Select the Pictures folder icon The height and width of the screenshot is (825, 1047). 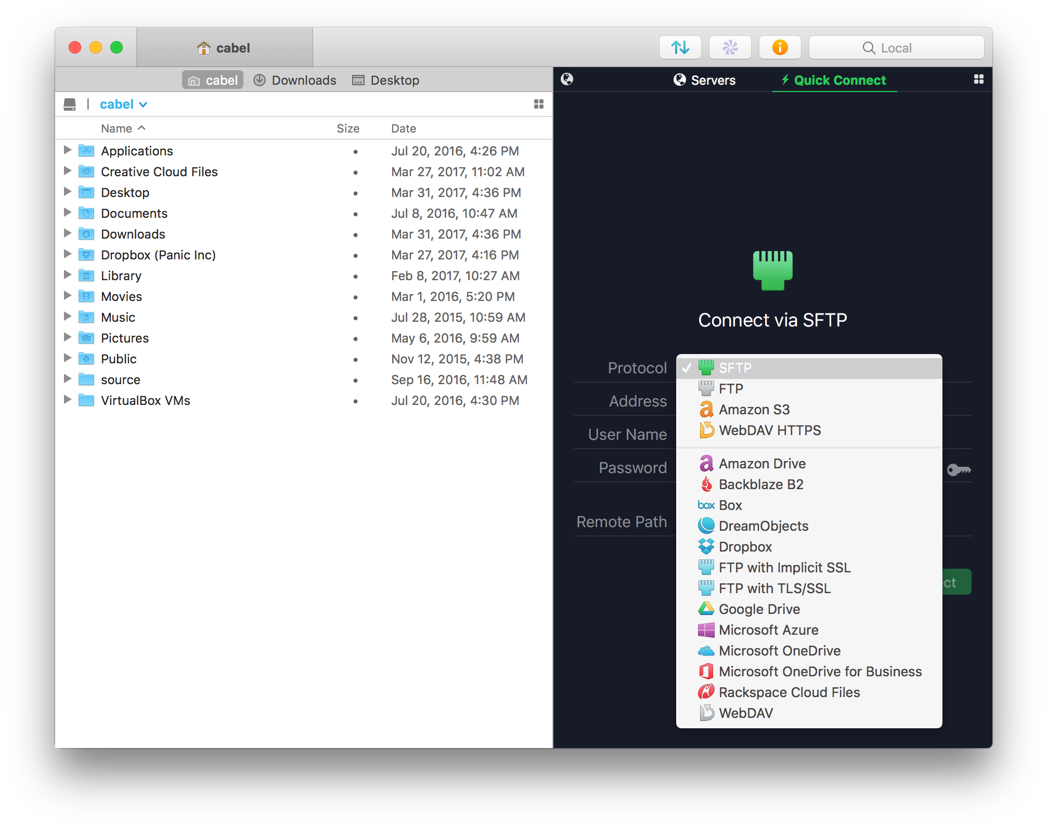86,337
